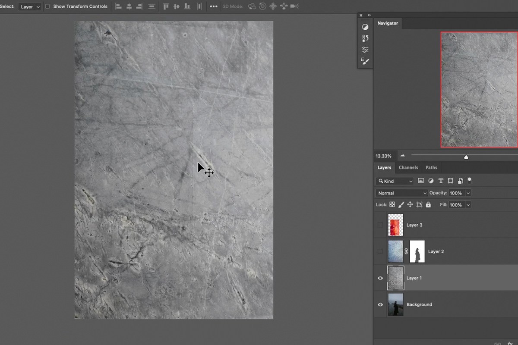The width and height of the screenshot is (518, 345).
Task: Select the Layer 3 row
Action: coord(446,225)
